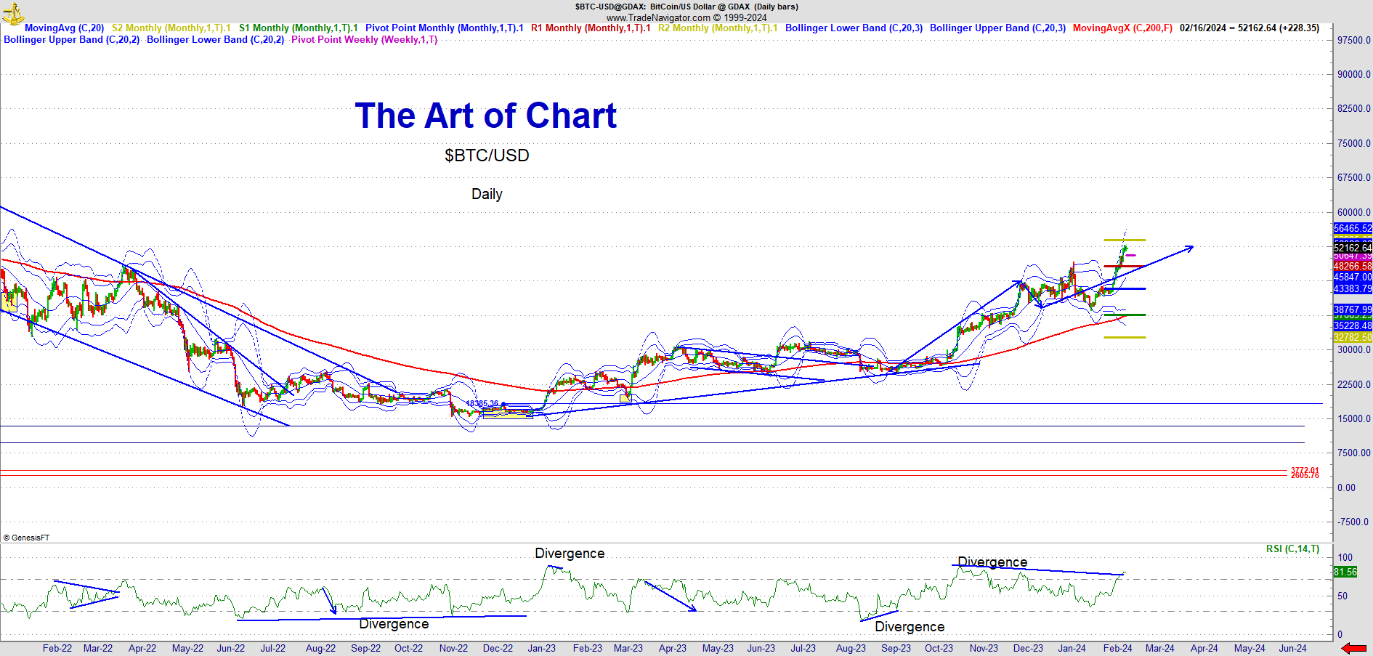Select the R1 Monthly (Monthly,1,T).1 legend label

pos(591,28)
